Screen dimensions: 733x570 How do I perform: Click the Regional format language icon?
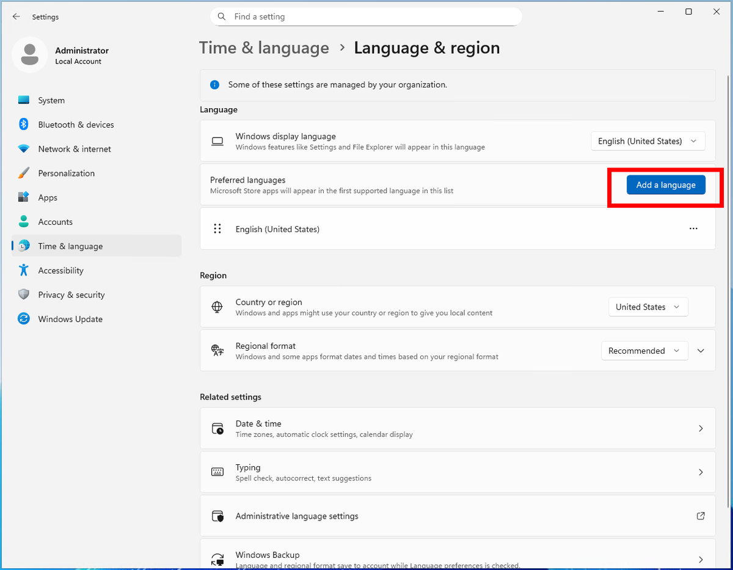(217, 351)
